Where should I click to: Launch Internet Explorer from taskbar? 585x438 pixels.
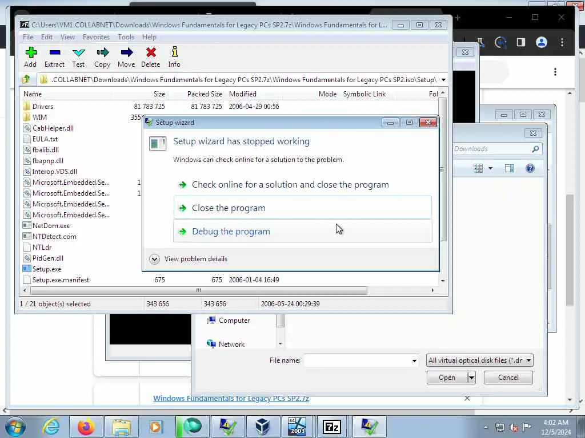point(51,427)
